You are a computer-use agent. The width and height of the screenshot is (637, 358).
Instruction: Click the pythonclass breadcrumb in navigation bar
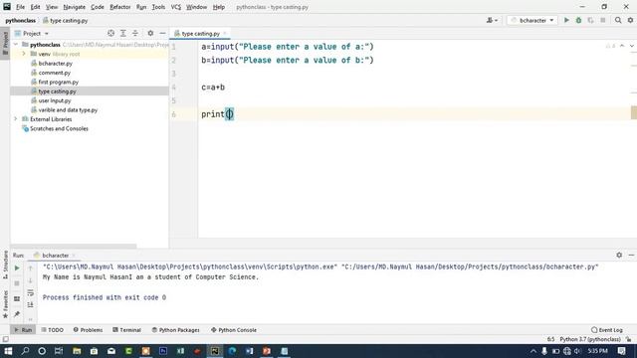[x=20, y=20]
